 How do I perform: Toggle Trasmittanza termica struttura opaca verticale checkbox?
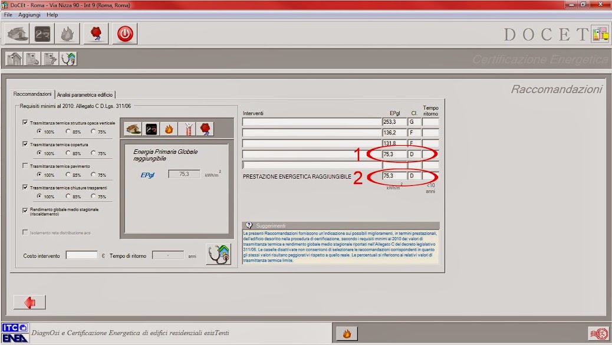[x=25, y=123]
